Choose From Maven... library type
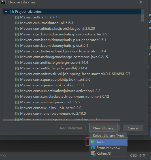151x160 pixels. [108, 148]
